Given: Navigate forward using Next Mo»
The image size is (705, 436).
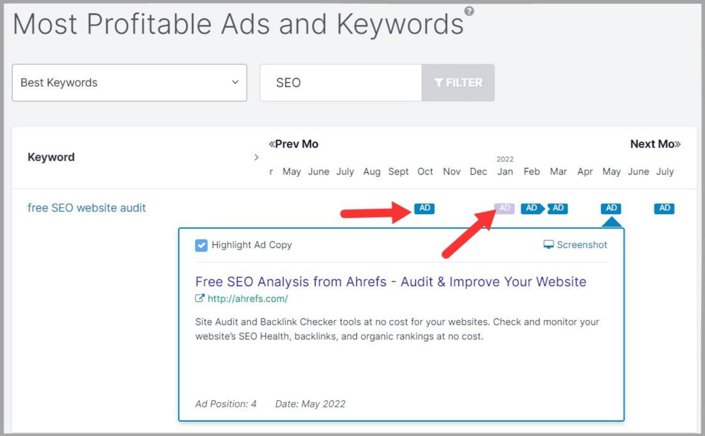Looking at the screenshot, I should point(655,144).
